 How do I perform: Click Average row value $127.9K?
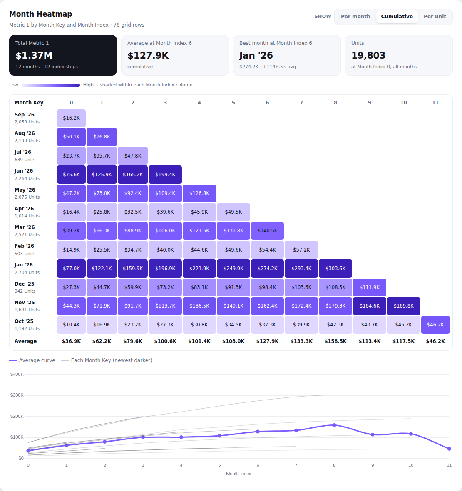(x=267, y=341)
